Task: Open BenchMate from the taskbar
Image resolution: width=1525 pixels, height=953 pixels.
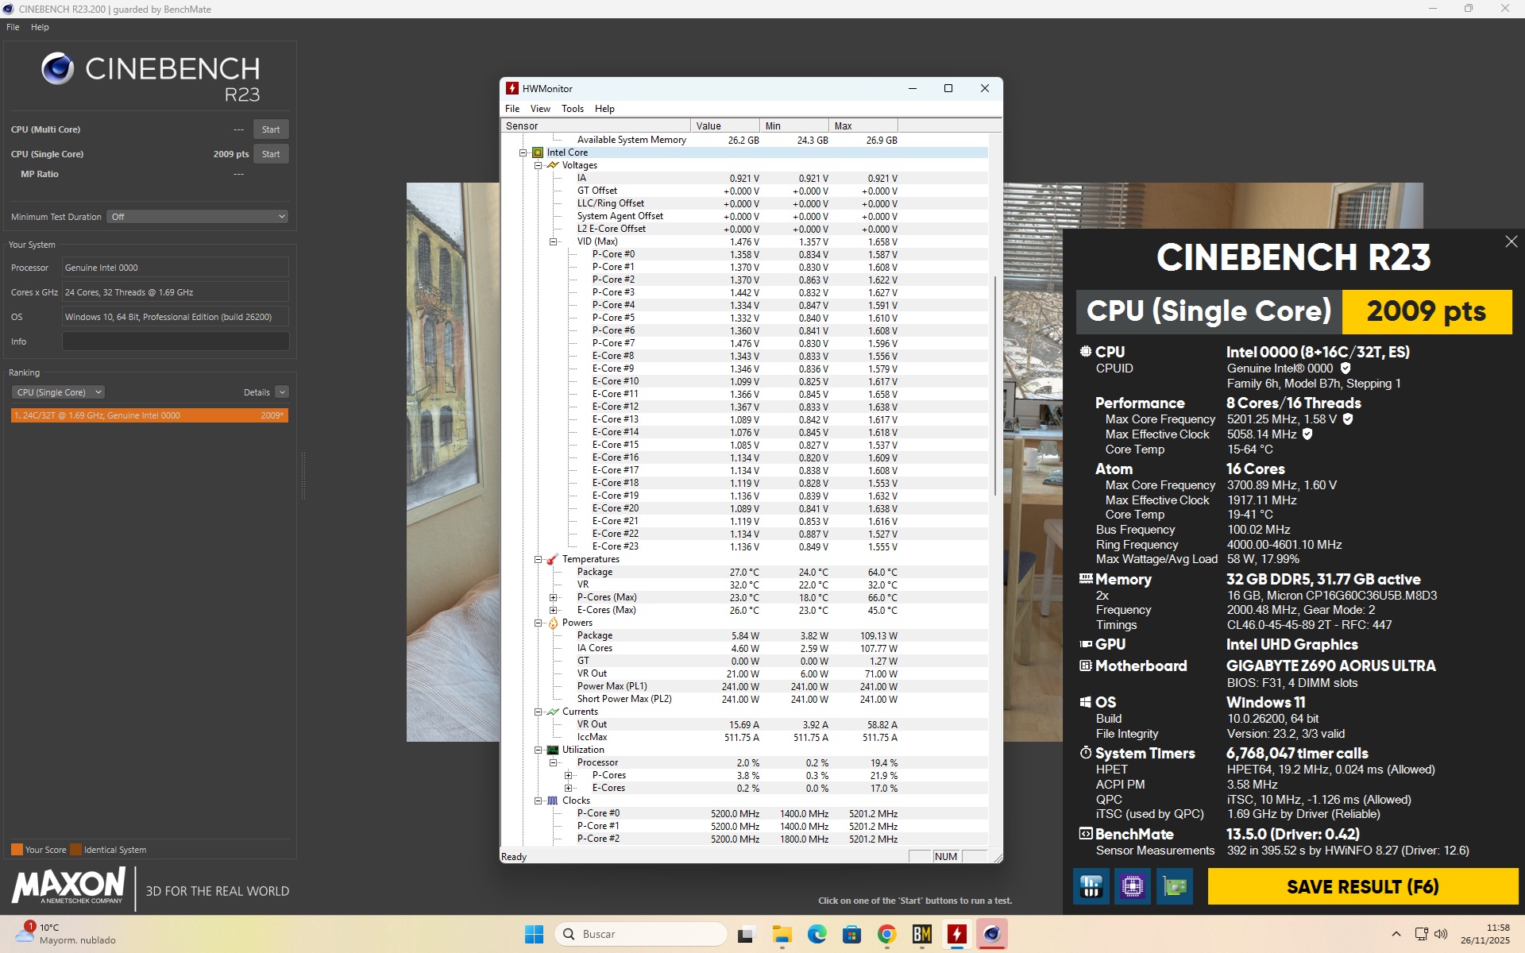Action: pos(921,934)
